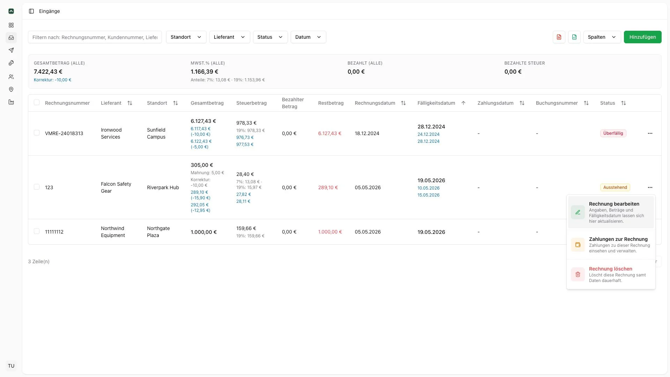Click the Ausstehend status badge

tap(615, 187)
